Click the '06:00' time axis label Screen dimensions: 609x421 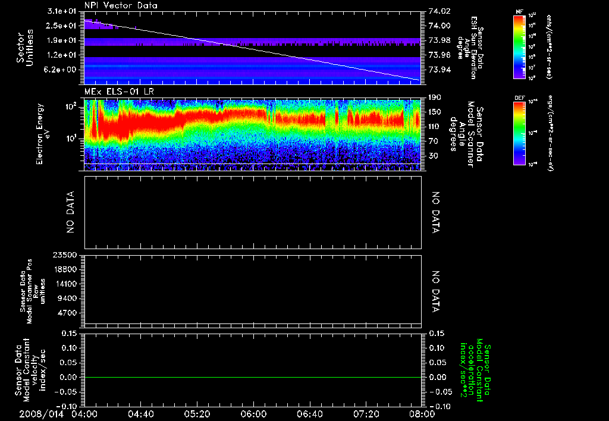[253, 414]
